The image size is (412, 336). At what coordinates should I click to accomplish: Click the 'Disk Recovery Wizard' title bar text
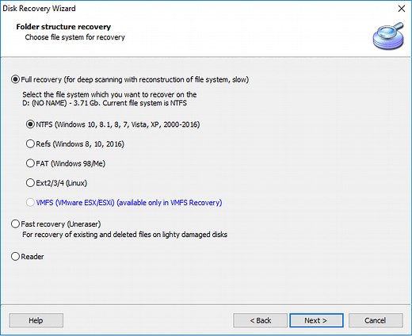39,9
